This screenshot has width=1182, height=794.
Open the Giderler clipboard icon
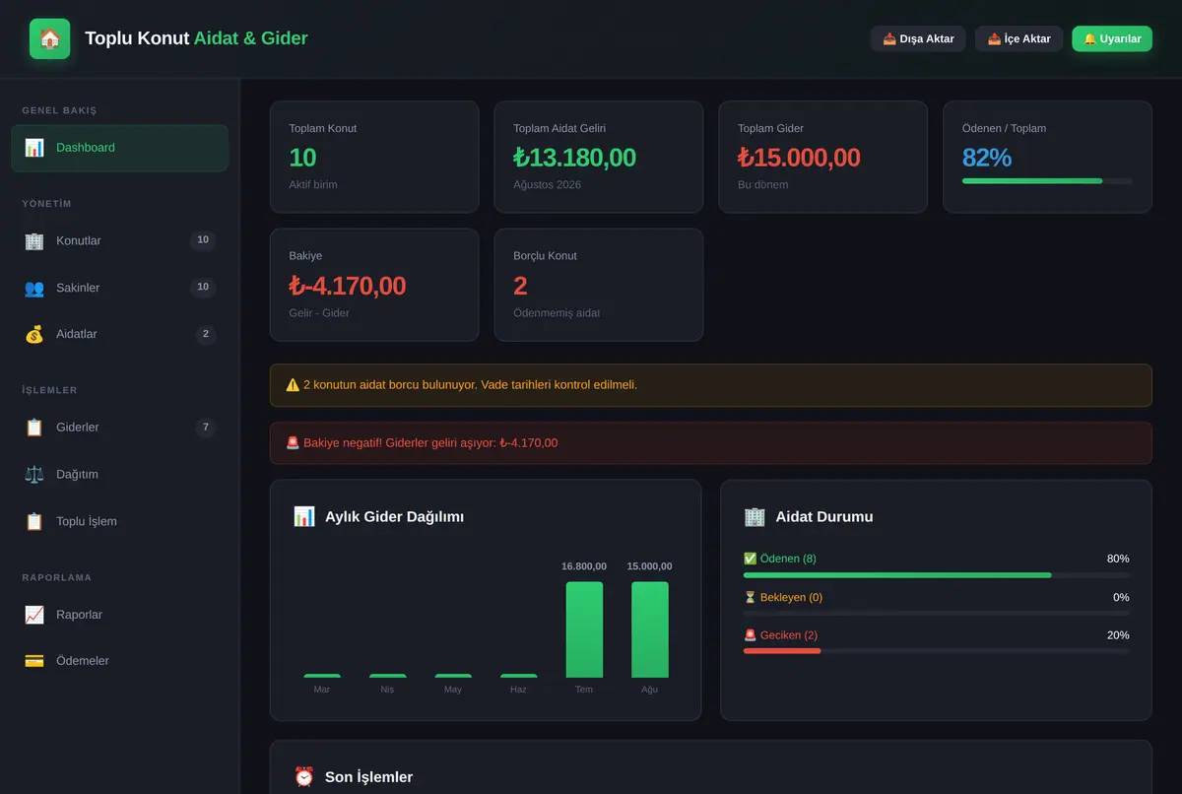[34, 428]
